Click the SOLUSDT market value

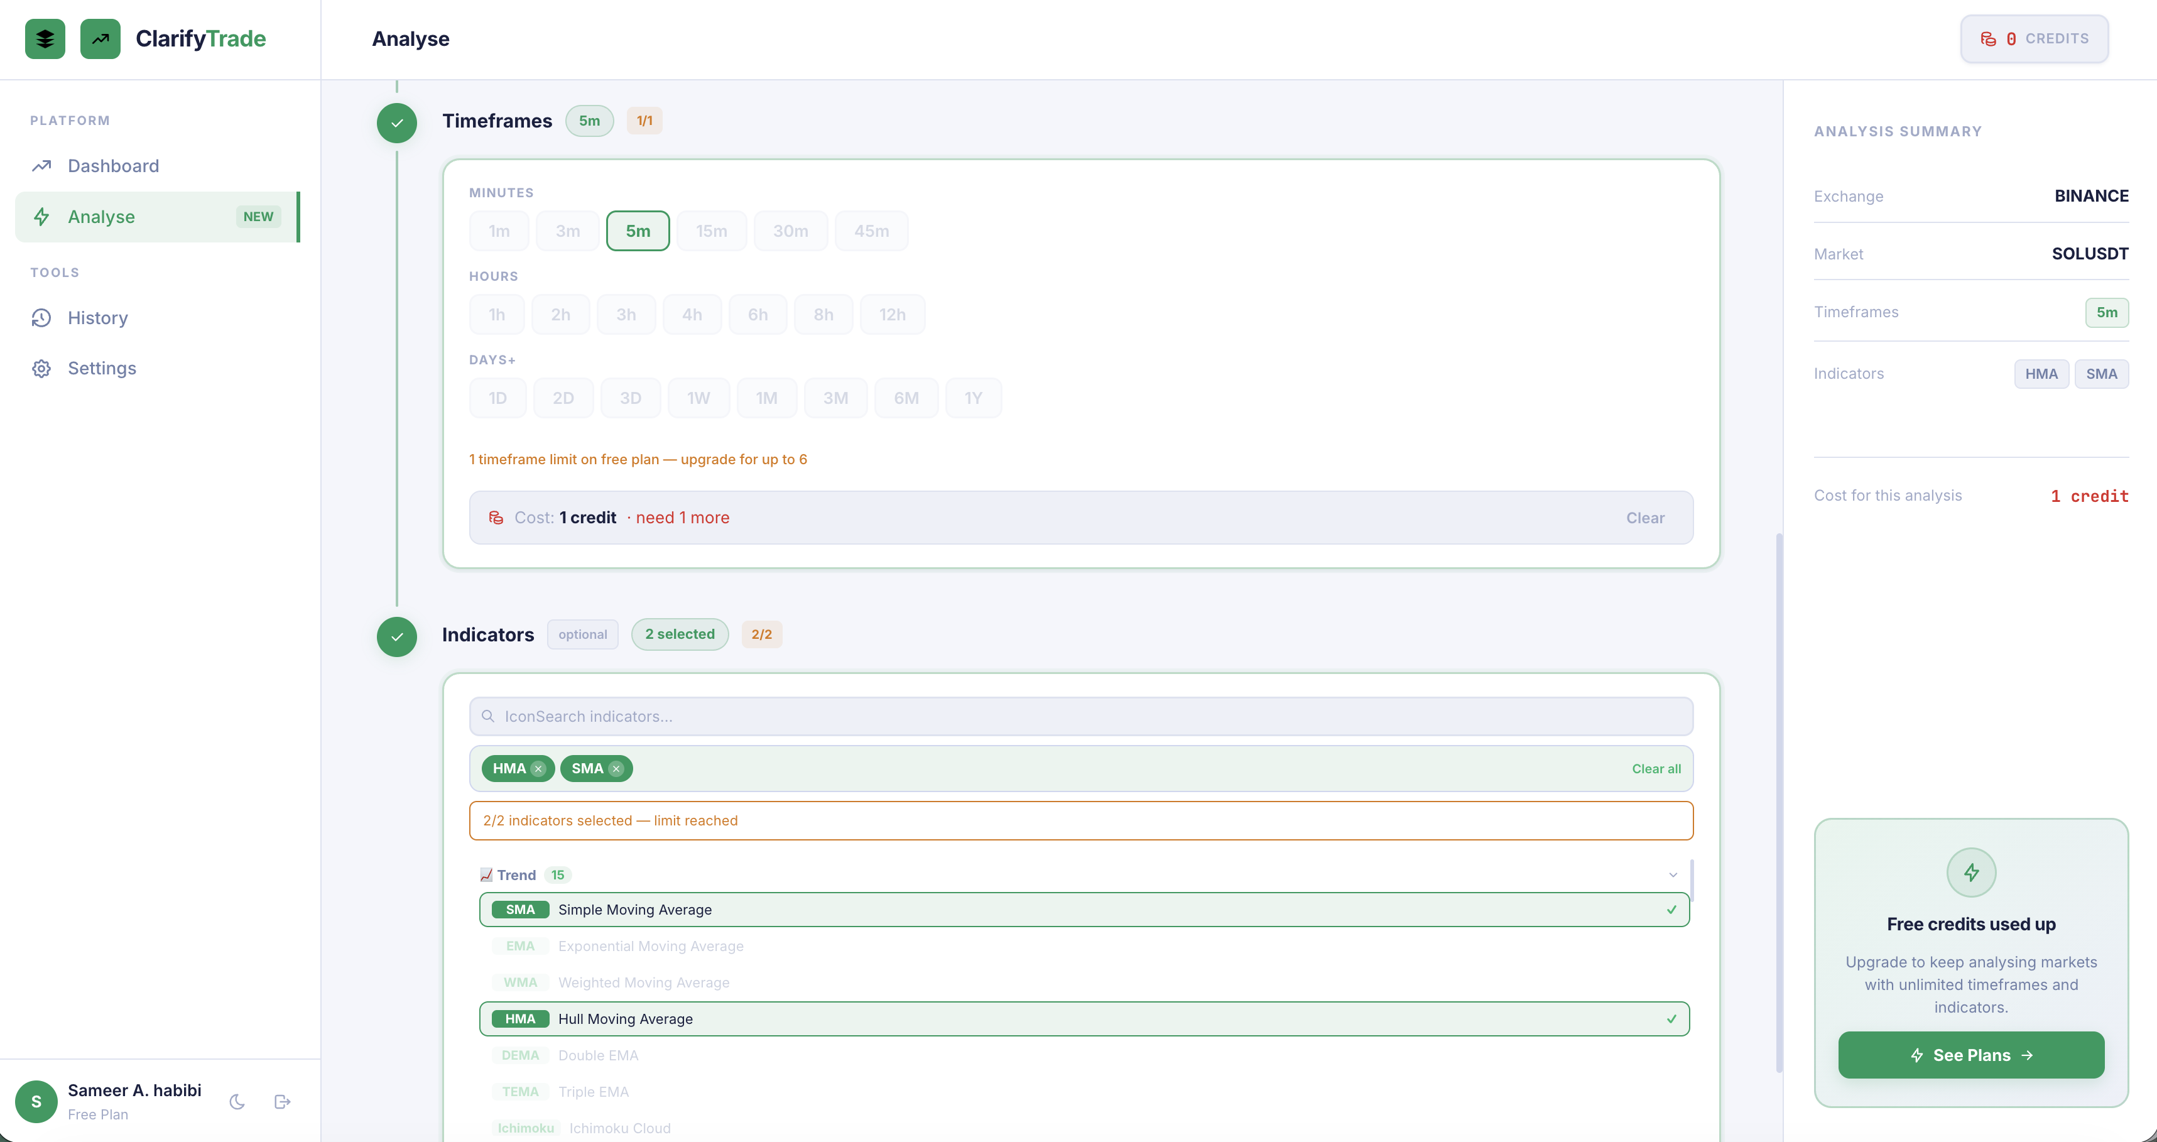click(2089, 254)
